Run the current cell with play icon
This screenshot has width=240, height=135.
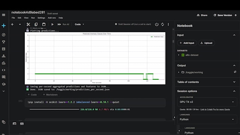[52, 24]
